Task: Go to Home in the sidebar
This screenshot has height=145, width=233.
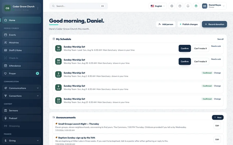Action: pyautogui.click(x=21, y=20)
